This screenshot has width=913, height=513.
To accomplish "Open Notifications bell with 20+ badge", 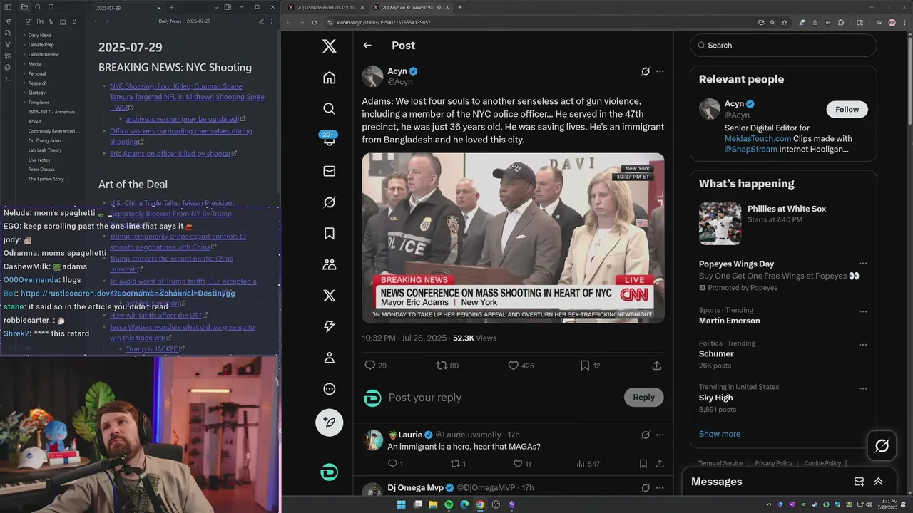I will pos(329,138).
